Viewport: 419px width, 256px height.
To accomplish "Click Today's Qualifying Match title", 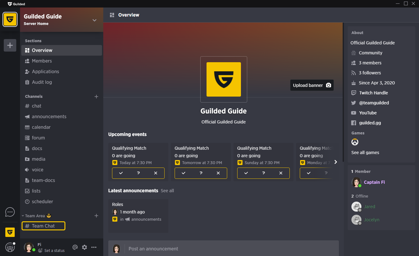I will [x=129, y=148].
